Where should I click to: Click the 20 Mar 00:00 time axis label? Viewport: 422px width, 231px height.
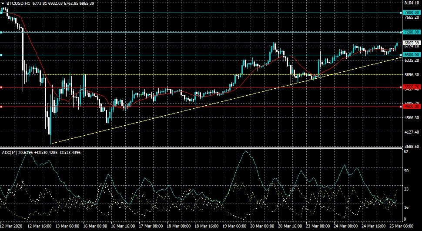point(262,226)
